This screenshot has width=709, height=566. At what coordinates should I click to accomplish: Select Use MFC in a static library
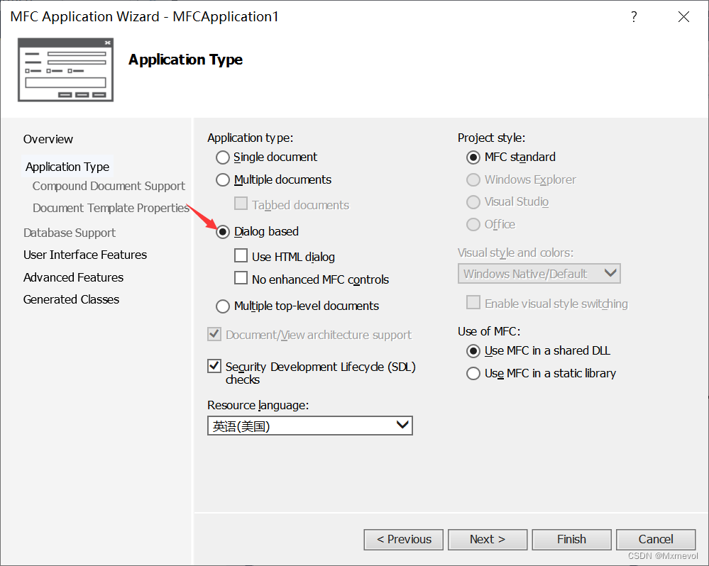click(473, 374)
